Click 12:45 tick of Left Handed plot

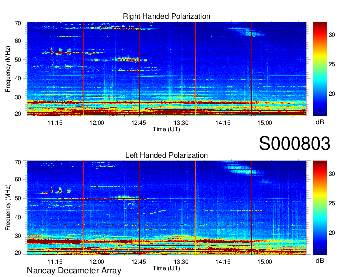[139, 262]
